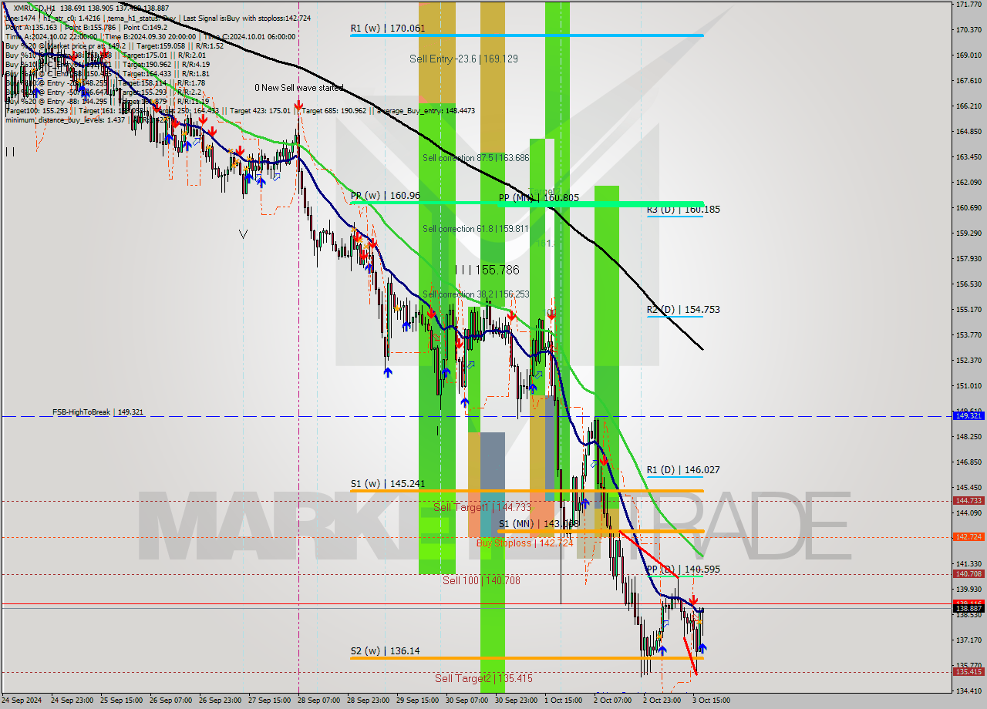This screenshot has height=709, width=987.
Task: Click the 'Sell Target2 | 135.415' label
Action: (483, 679)
